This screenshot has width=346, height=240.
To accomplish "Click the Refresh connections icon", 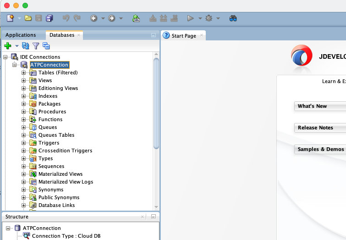I will (25, 46).
